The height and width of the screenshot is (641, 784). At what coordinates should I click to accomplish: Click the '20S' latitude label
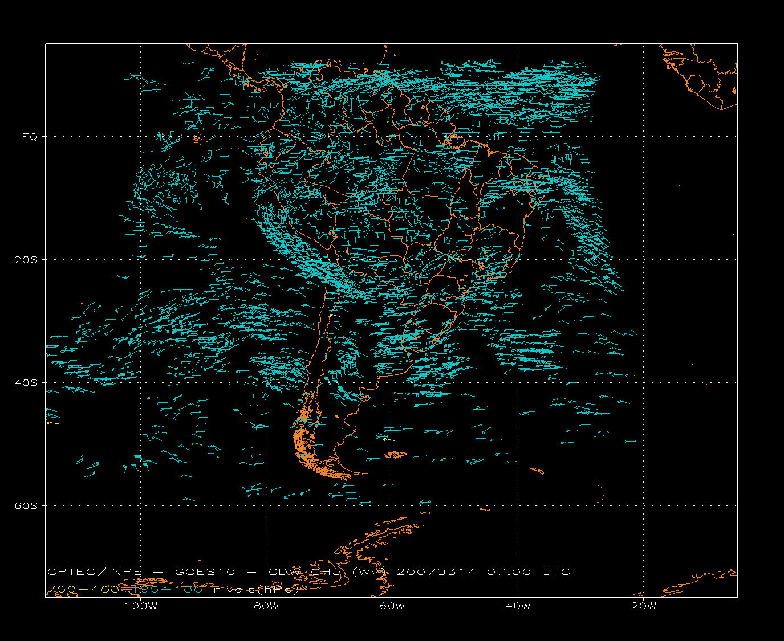26,260
